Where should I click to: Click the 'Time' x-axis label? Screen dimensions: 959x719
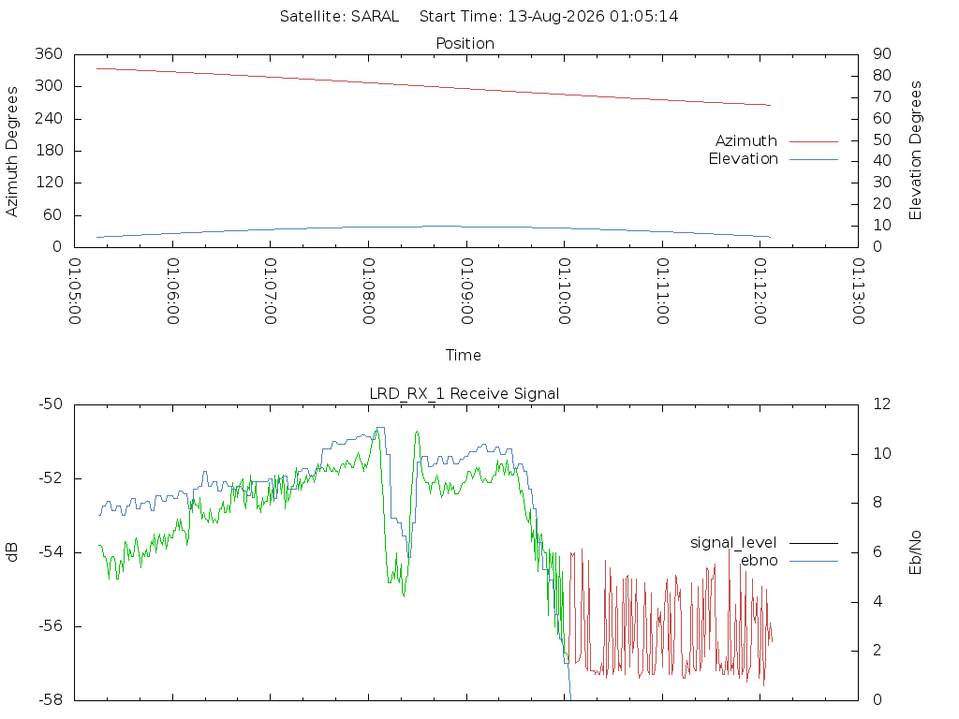click(463, 355)
